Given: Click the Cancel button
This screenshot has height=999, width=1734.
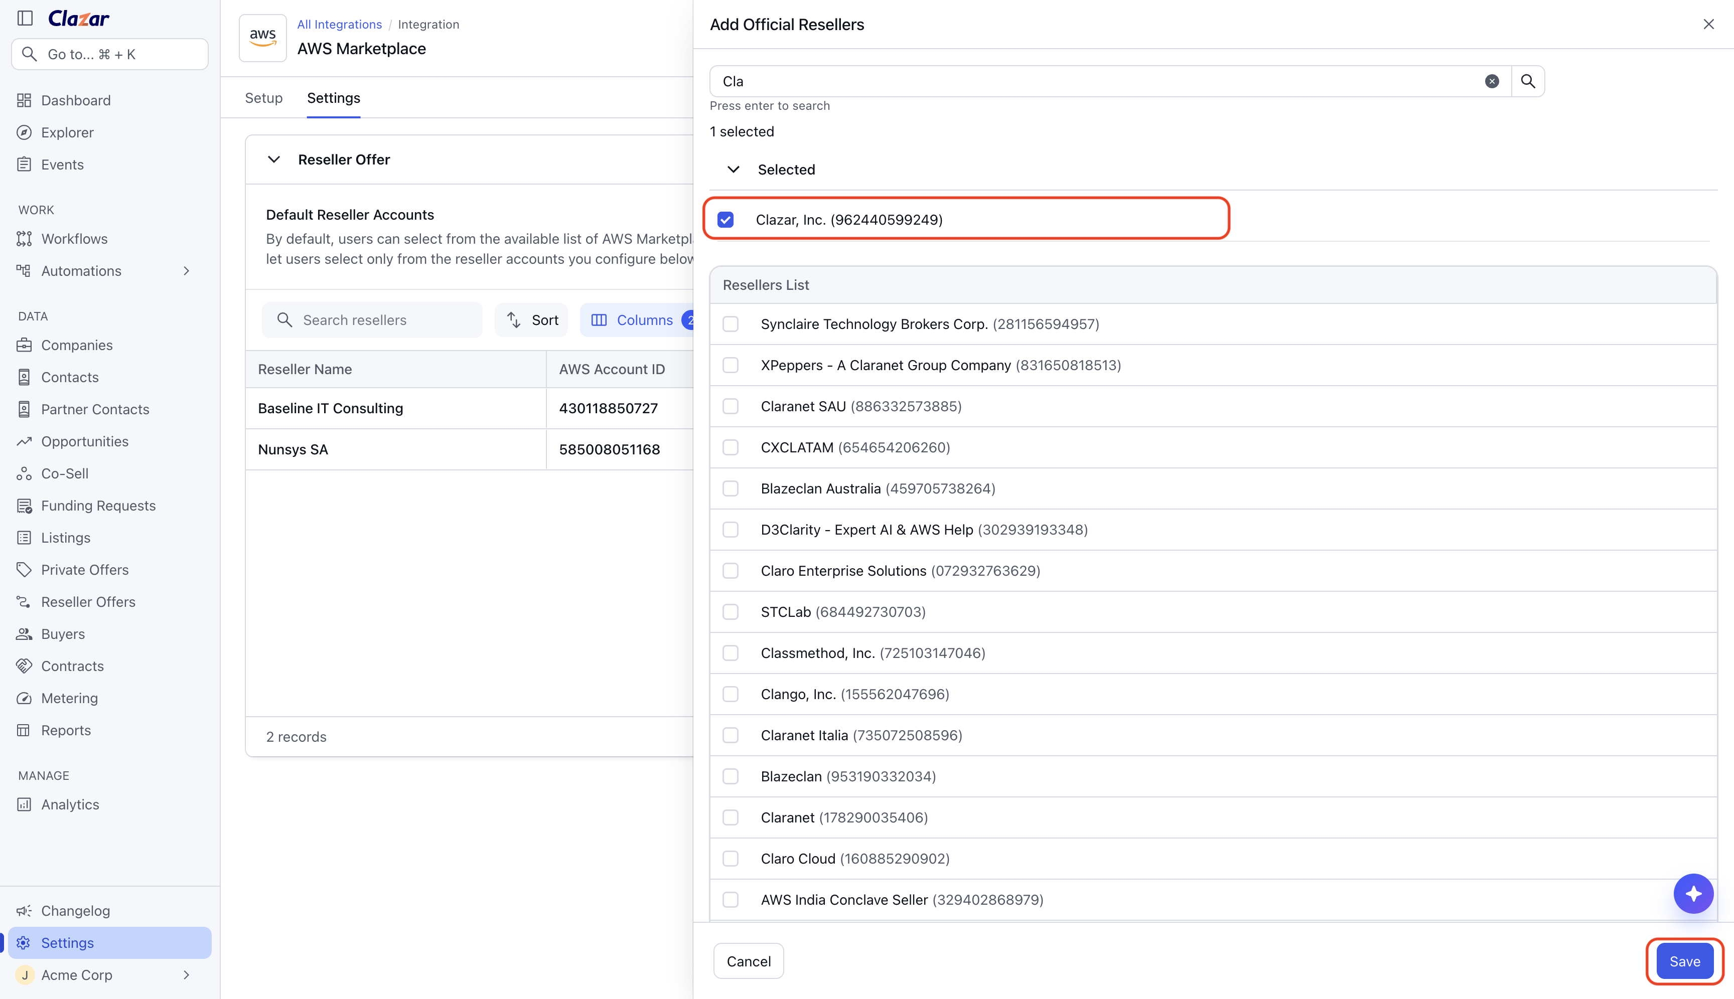Looking at the screenshot, I should click(x=748, y=962).
